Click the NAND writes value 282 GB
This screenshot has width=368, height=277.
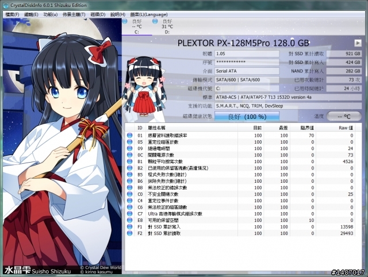tap(344, 71)
